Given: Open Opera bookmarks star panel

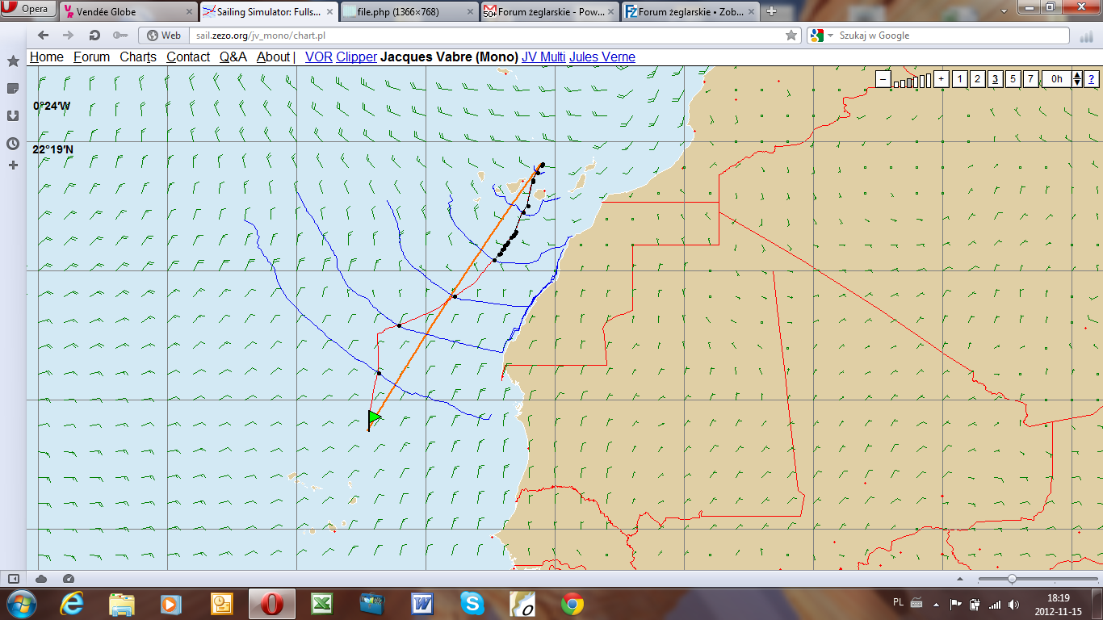Looking at the screenshot, I should 13,61.
